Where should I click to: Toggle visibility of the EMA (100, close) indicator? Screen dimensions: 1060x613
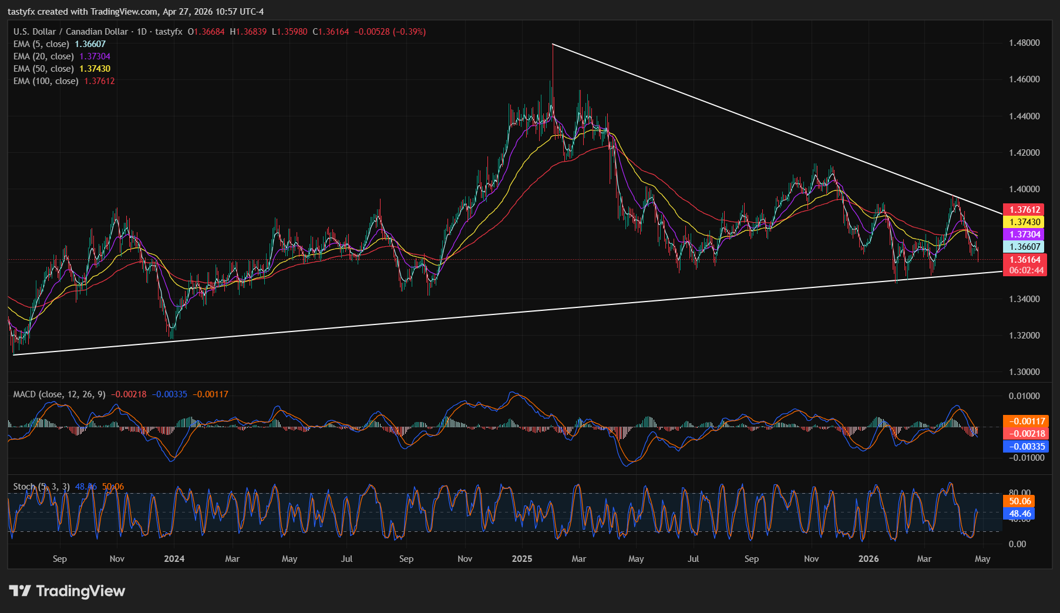[x=45, y=81]
